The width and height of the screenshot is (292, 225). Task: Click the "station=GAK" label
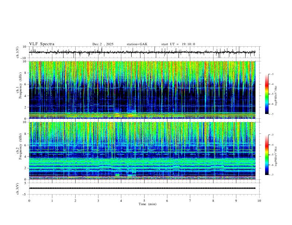(x=137, y=44)
